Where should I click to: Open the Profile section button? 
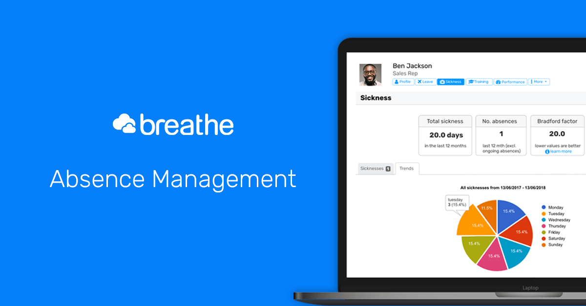point(403,82)
